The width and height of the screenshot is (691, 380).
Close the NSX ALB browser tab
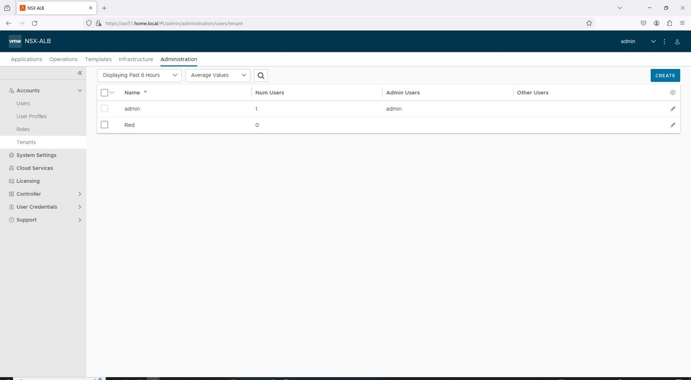point(91,8)
